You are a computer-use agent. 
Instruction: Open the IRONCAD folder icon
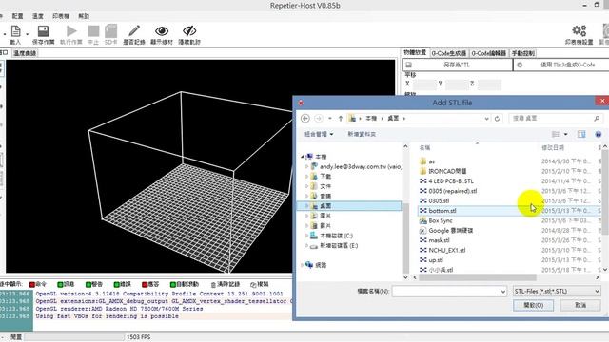tap(422, 171)
